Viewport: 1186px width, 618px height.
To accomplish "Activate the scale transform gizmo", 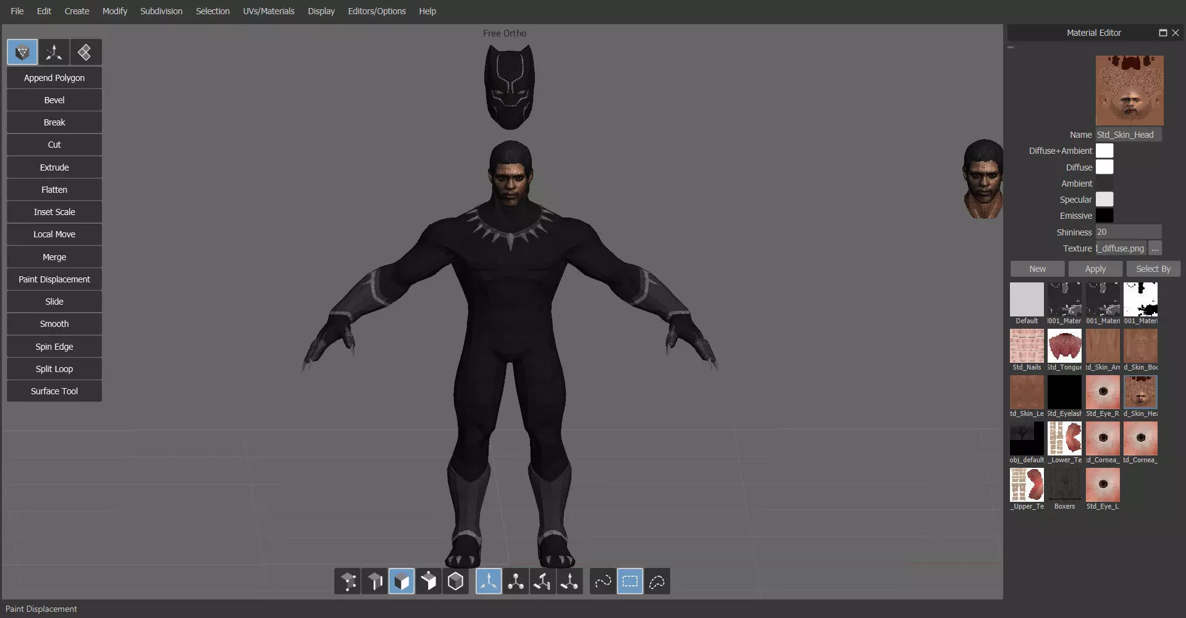I will click(542, 582).
